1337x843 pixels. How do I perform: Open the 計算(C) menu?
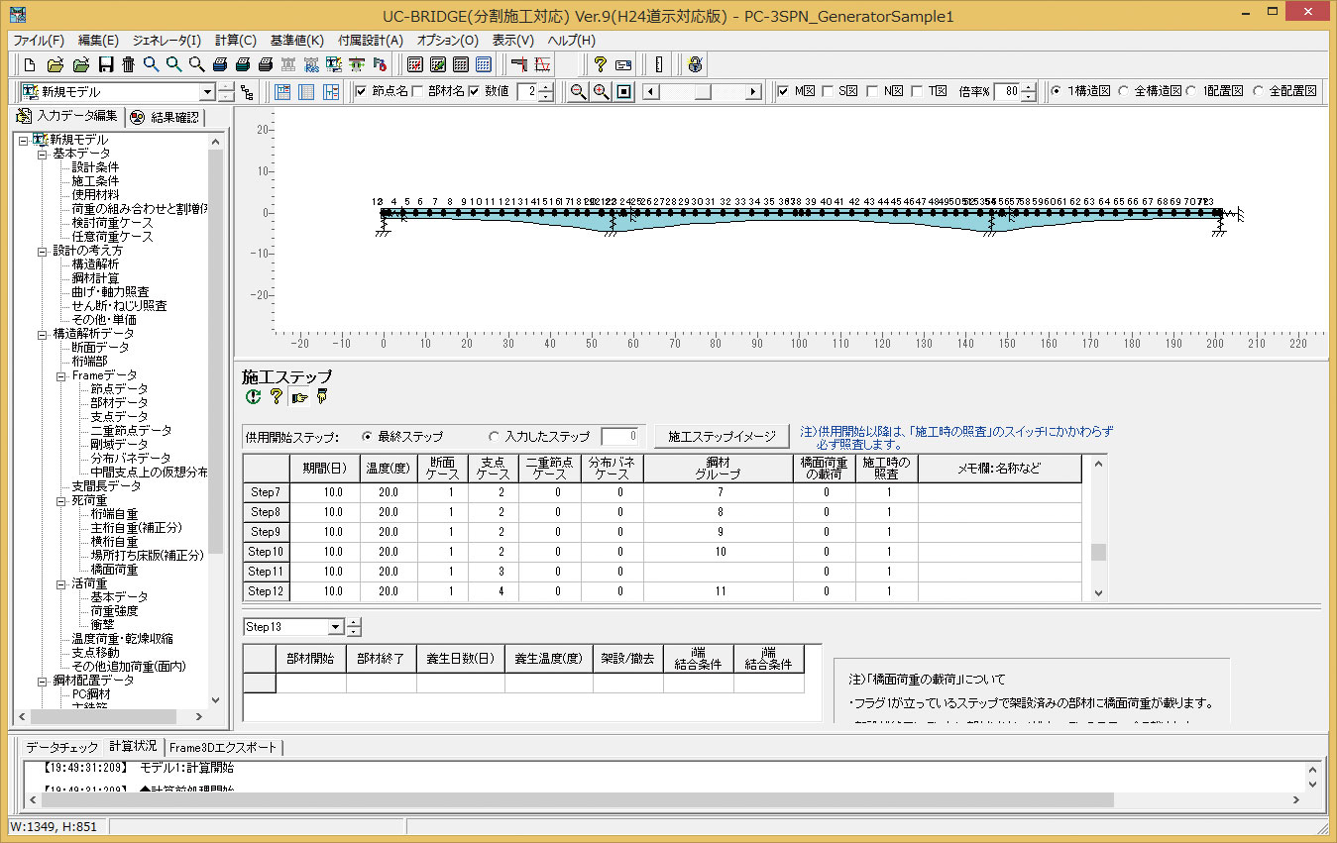point(235,41)
